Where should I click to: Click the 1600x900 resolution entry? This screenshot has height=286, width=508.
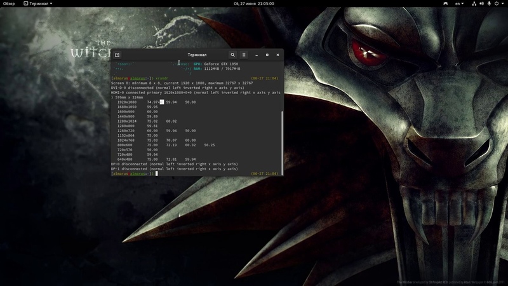point(126,112)
